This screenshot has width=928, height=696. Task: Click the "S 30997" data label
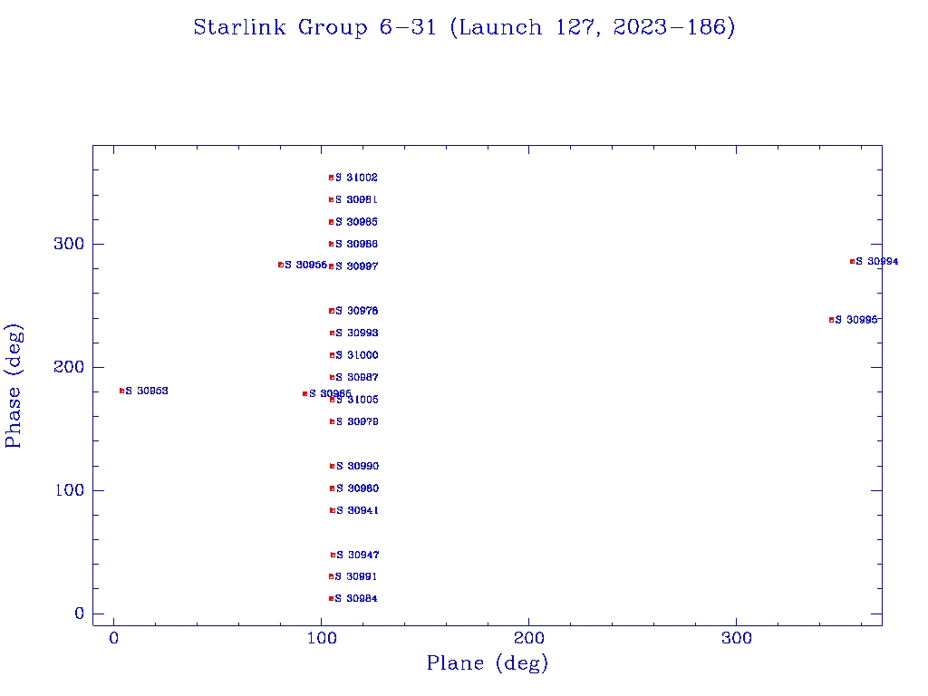tap(356, 266)
